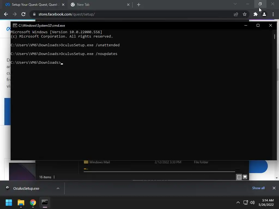Open Chrome profile avatar

(264, 14)
